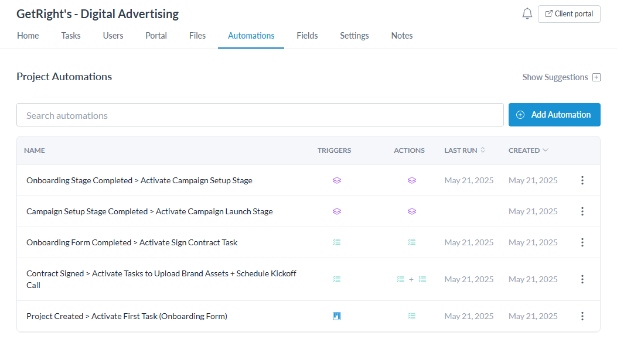Focus the Search automations field
Screen dimensions: 617x353
coord(260,115)
